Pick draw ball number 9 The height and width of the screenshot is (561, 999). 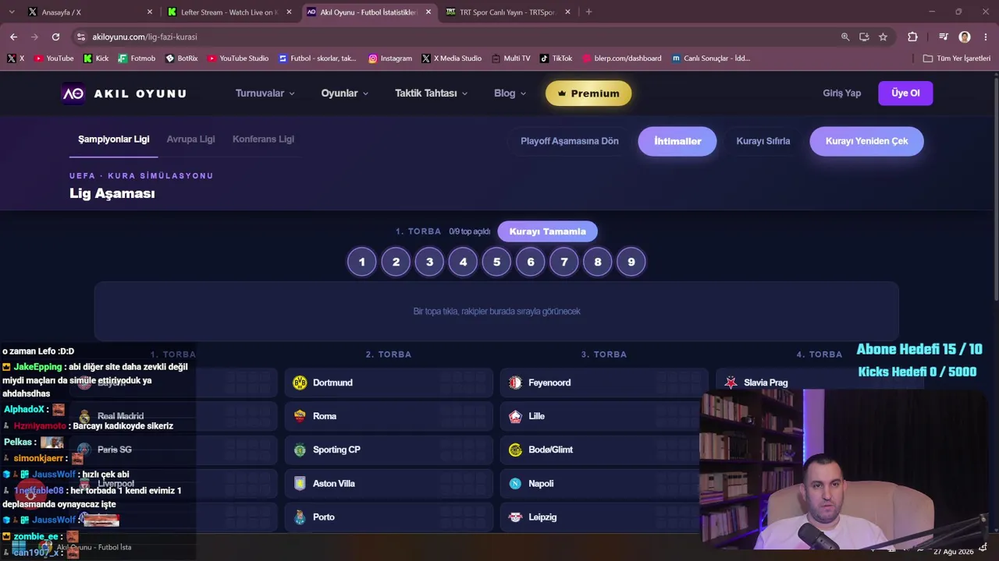tap(631, 262)
